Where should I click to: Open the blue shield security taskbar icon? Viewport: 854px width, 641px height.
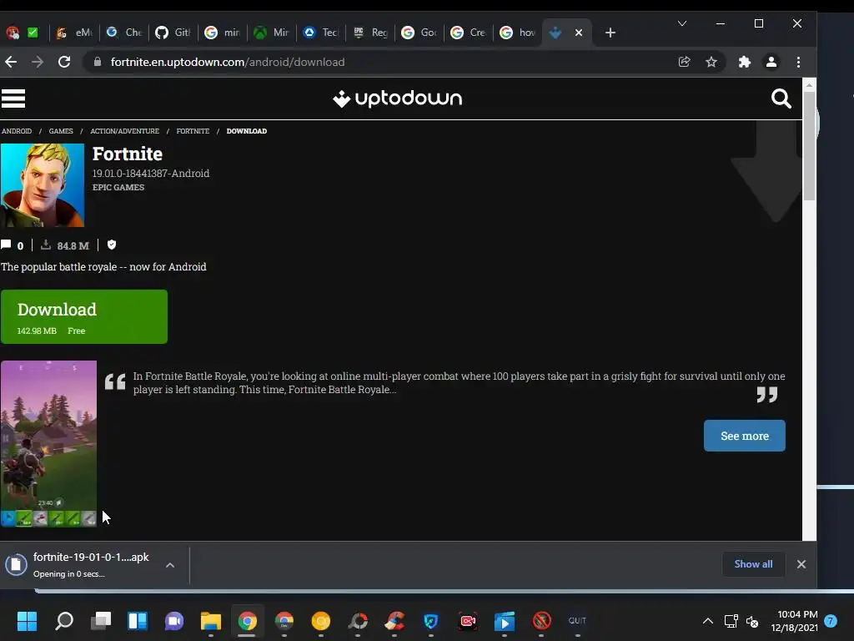tap(431, 621)
